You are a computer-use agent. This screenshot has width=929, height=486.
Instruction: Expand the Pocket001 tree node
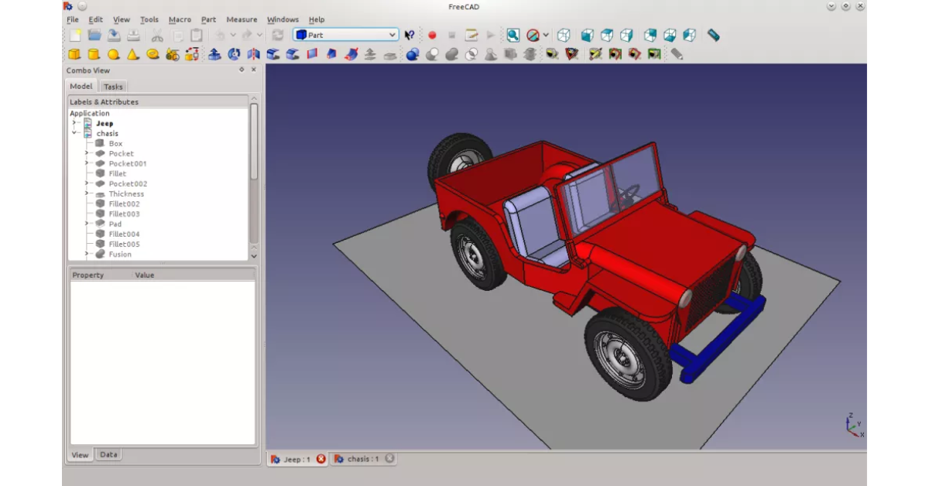87,163
